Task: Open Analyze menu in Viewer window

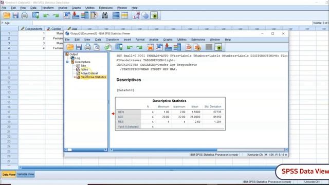Action: point(154,40)
